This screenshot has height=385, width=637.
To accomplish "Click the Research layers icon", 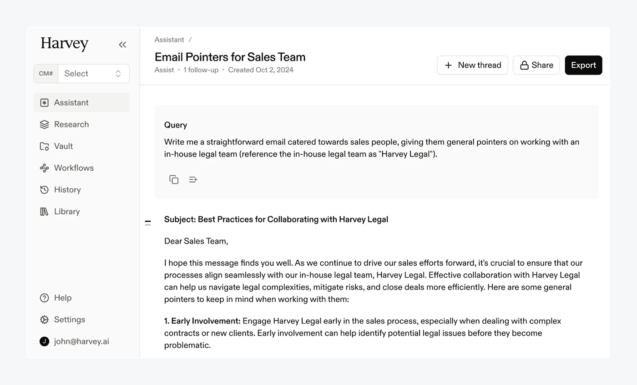I will point(44,124).
